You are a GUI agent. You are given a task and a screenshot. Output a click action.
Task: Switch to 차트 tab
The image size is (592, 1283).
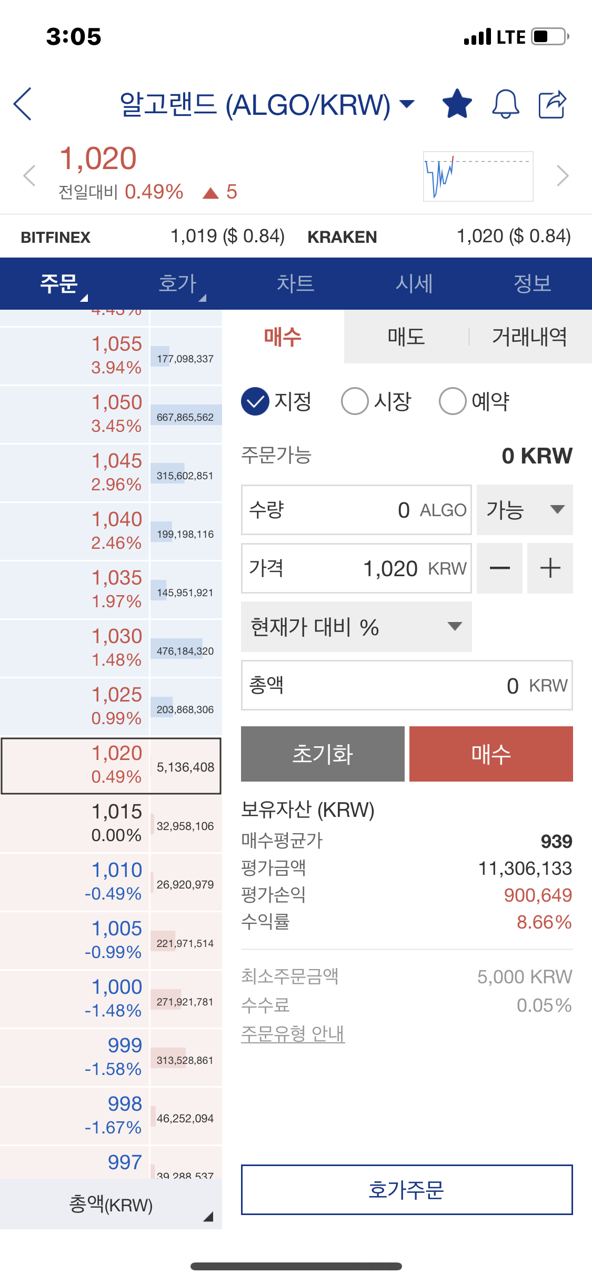296,283
